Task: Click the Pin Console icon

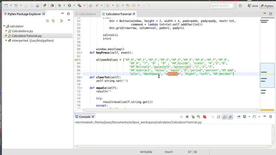Action: click(x=238, y=117)
